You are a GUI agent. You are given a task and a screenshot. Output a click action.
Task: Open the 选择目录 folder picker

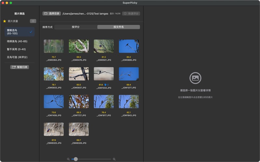pos(52,14)
